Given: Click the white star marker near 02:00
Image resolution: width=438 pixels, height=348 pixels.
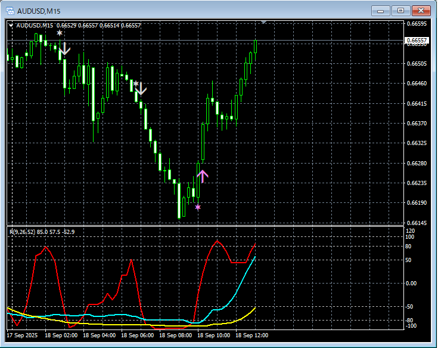Looking at the screenshot, I should (x=60, y=33).
